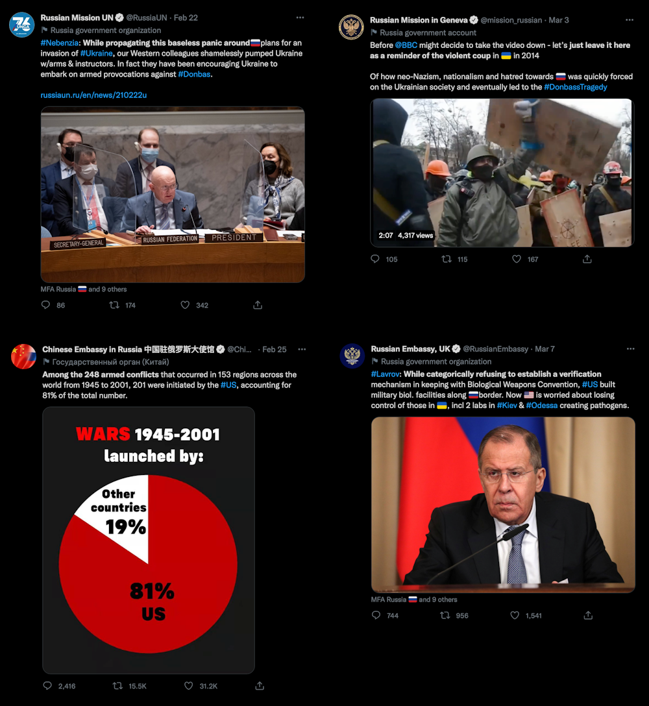Like the Russian Mission in Geneva tweet
Image resolution: width=649 pixels, height=706 pixels.
coord(517,259)
